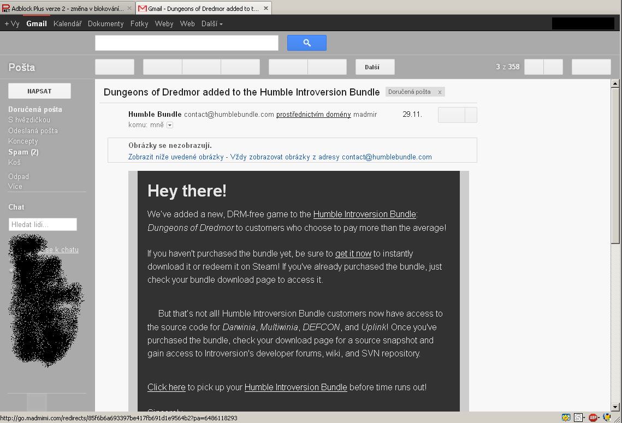Select the Gmail - Dungeons of Dredmor tab
This screenshot has height=423, width=622.
click(x=203, y=8)
